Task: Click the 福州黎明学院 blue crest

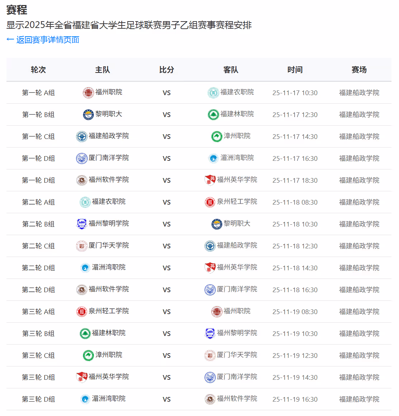Action: 82,224
